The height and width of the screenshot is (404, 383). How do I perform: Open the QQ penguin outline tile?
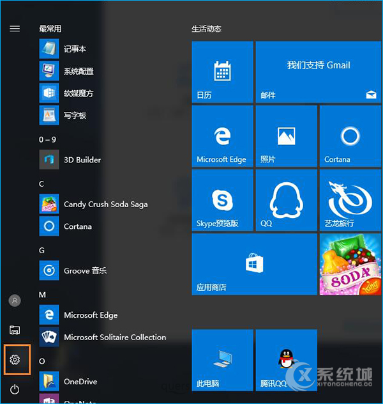[286, 200]
